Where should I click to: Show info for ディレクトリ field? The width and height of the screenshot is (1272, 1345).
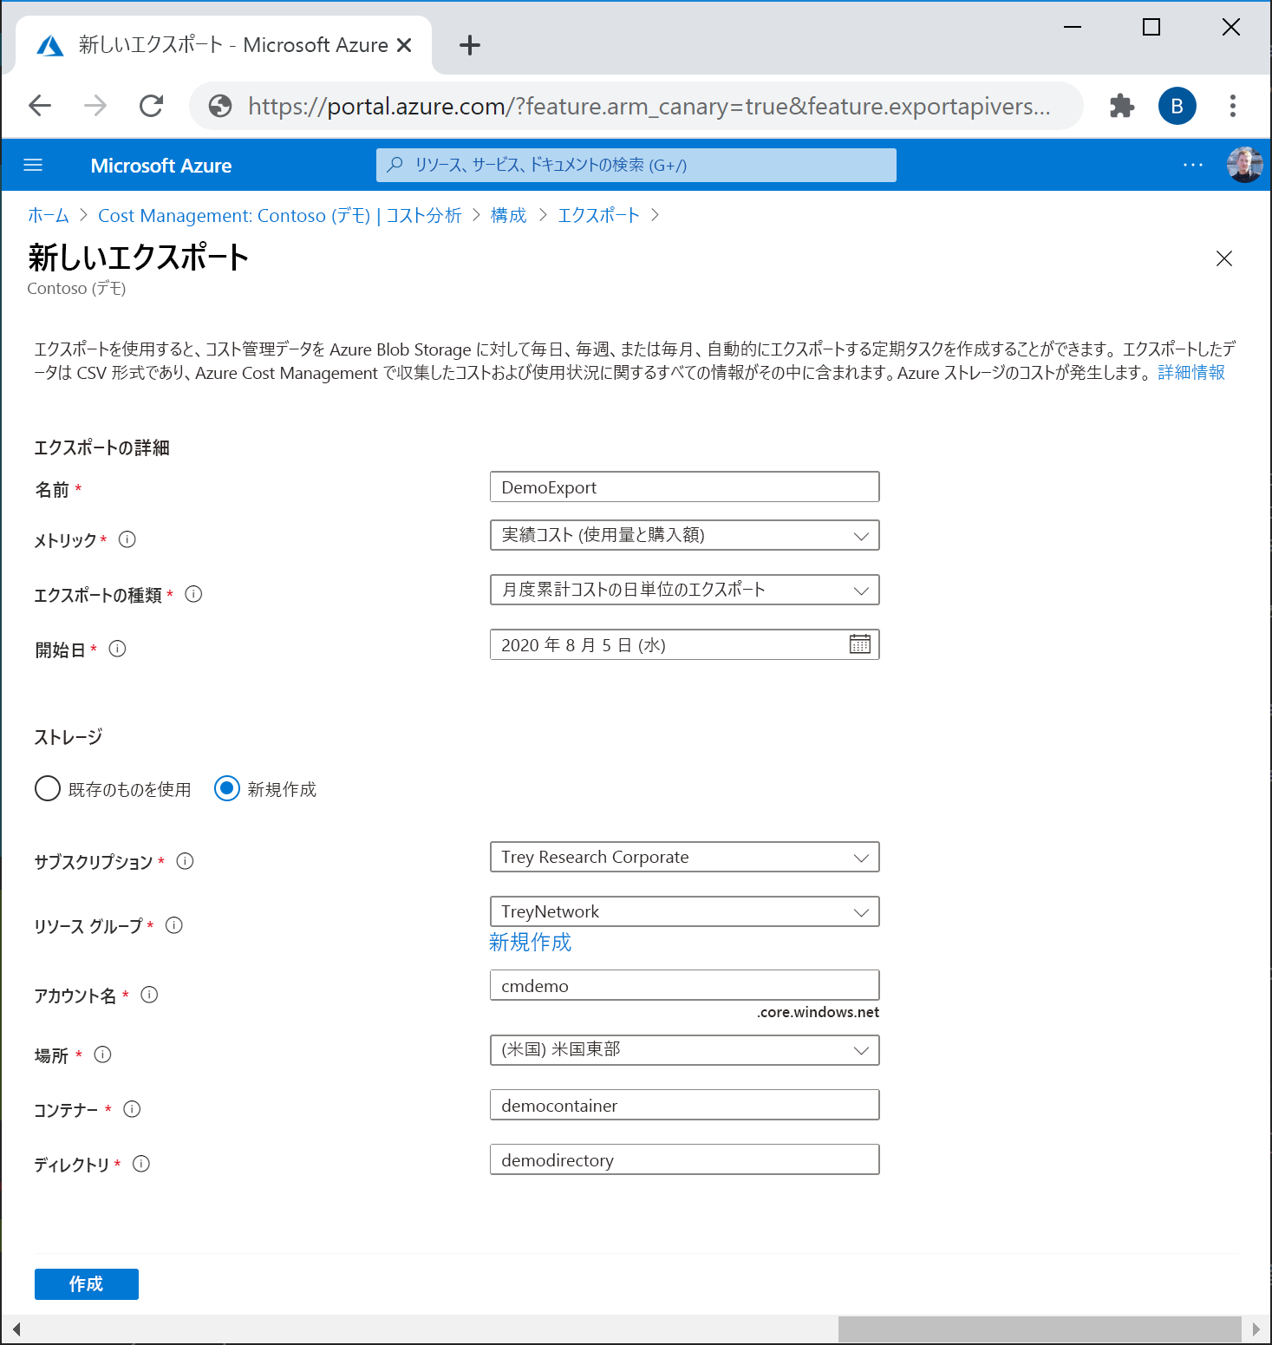point(141,1164)
